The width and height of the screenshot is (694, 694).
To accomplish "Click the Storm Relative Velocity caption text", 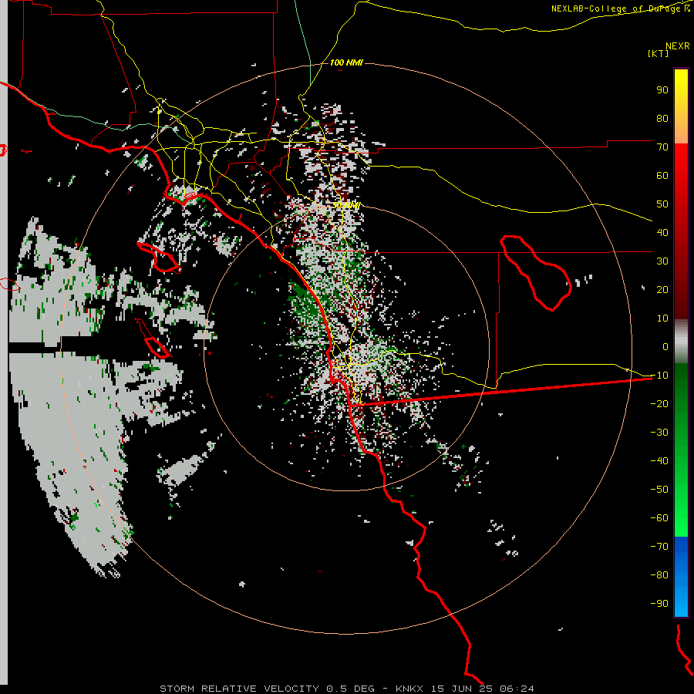I will 346,689.
